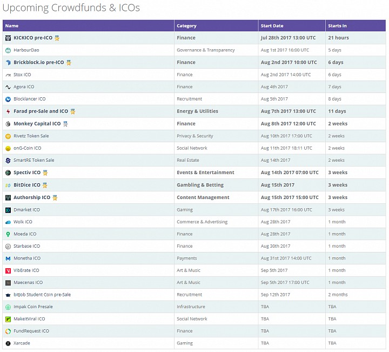The image size is (389, 352).
Task: Open the SmartRE Token Sale link
Action: (x=33, y=160)
